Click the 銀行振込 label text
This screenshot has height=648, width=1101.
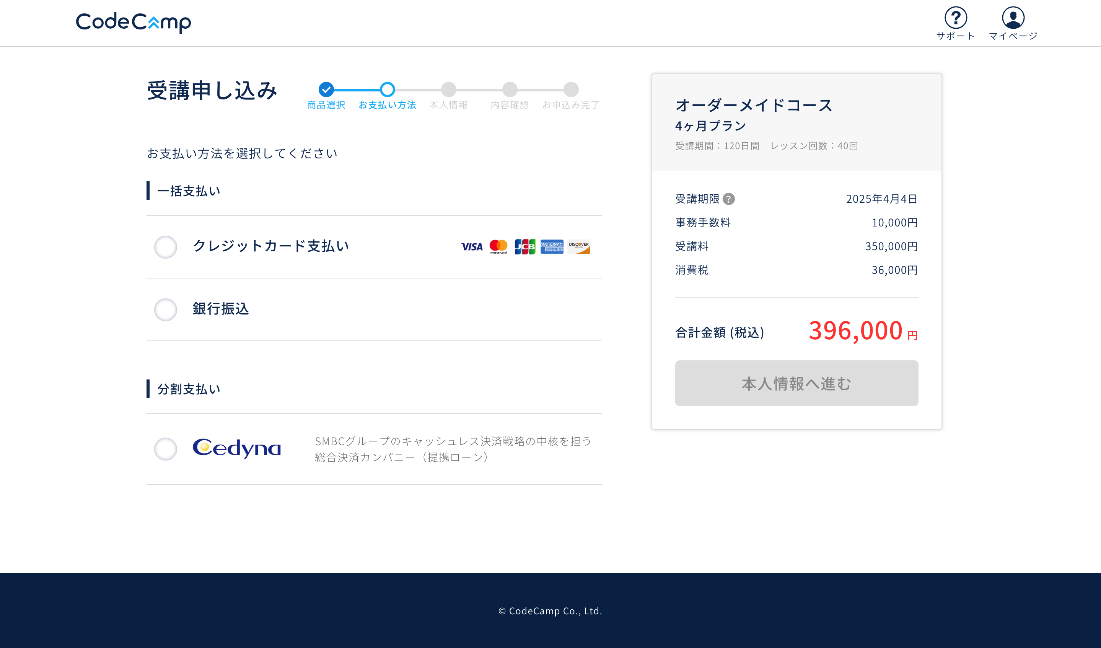(x=221, y=309)
